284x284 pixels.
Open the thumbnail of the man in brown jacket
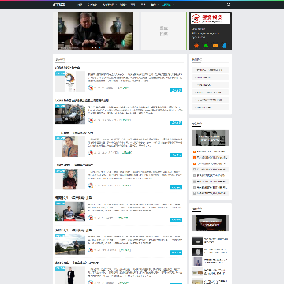click(70, 147)
